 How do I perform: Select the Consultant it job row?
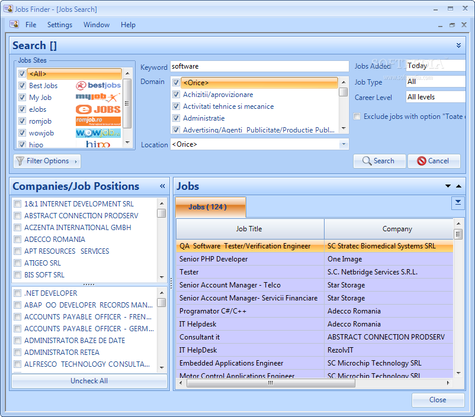coord(314,337)
